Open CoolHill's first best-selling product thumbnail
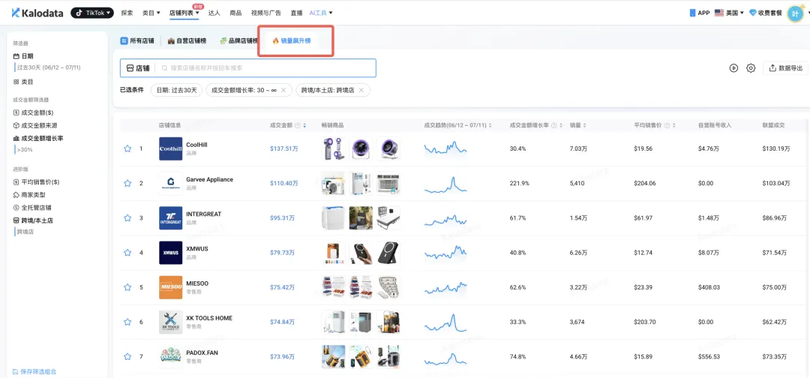 [333, 148]
